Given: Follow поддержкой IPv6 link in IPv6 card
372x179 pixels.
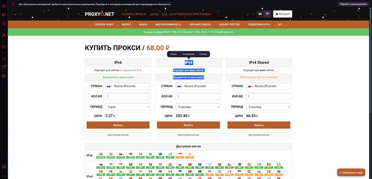Looking at the screenshot, I should 131,70.
